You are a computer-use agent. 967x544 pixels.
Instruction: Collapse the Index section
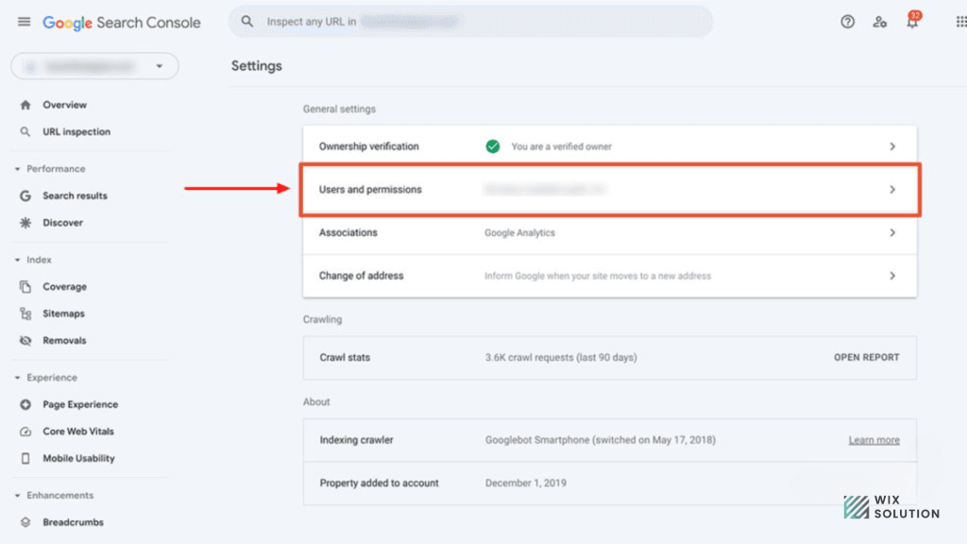point(17,261)
